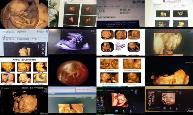Viewport: 193px width, 115px height.
Task: Click the 四维彩超（产科）examination text
Action: click(28, 39)
